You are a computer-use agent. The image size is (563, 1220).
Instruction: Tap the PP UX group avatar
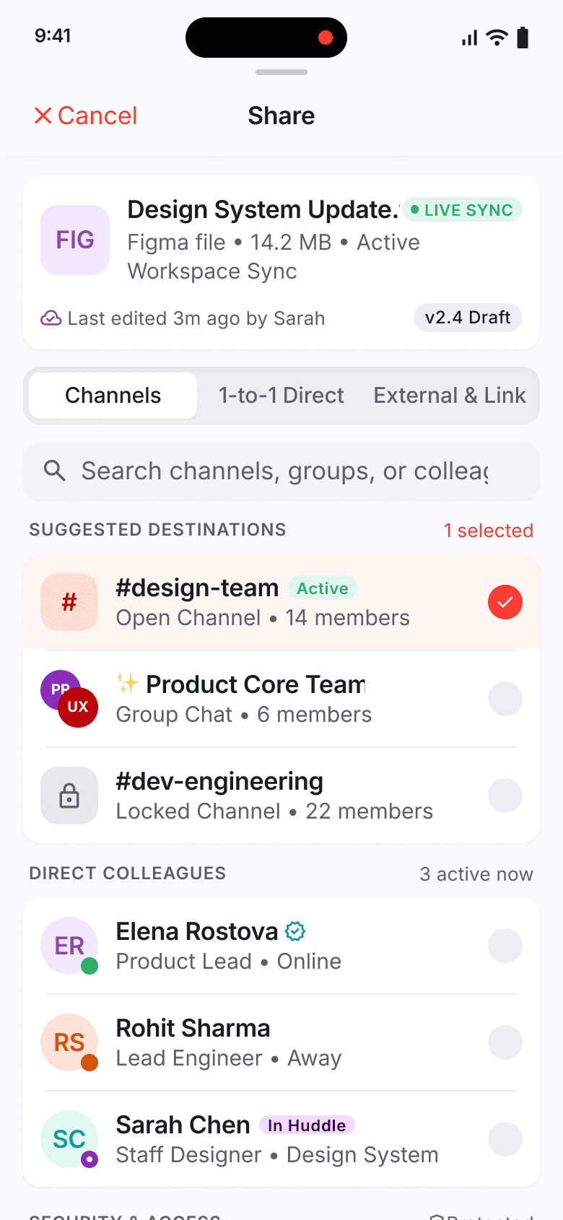pyautogui.click(x=69, y=699)
